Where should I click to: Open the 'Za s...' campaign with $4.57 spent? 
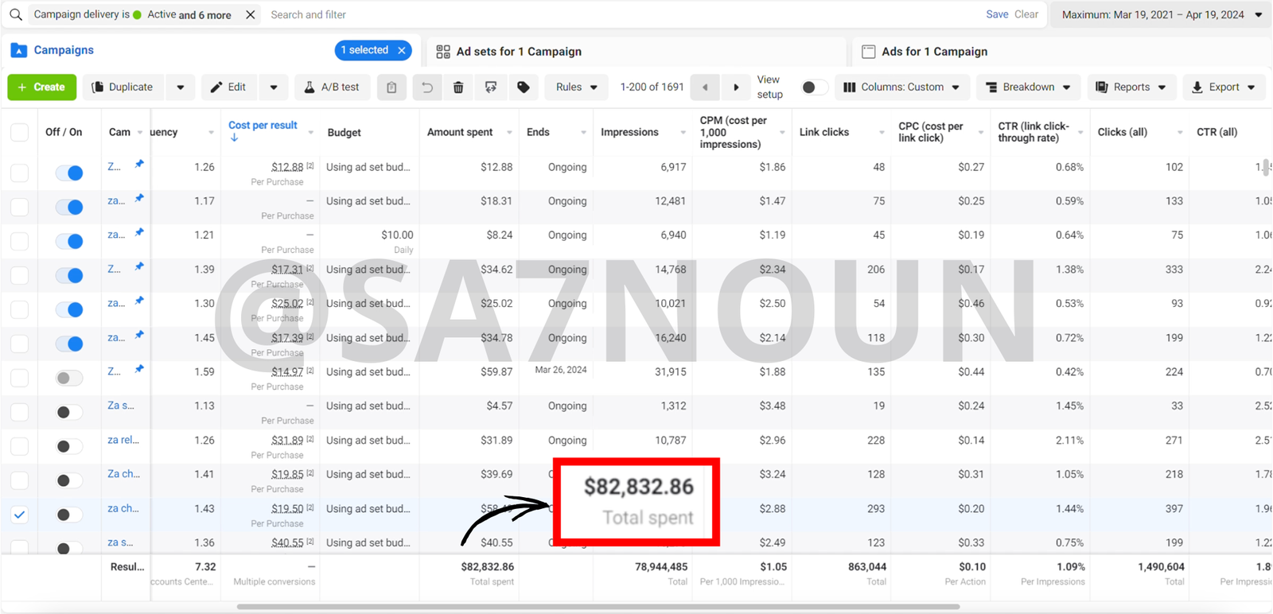pos(120,406)
